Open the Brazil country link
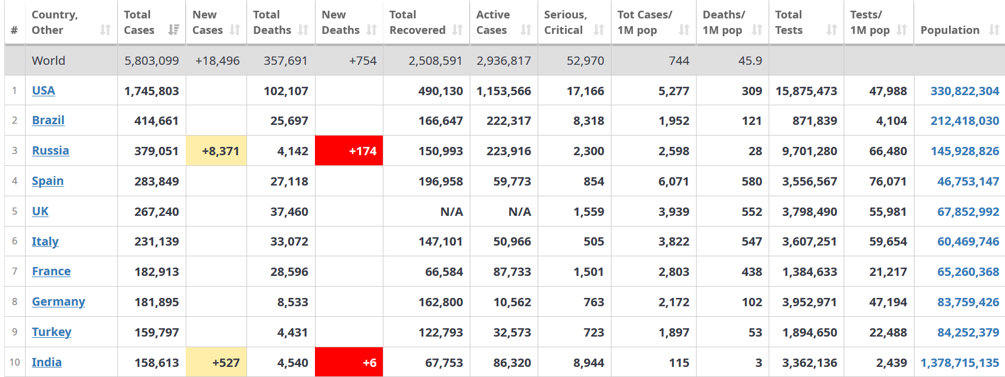The image size is (1005, 377). (48, 120)
